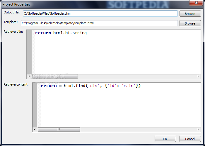Viewport: 205px width, 146px height.
Task: Click the 'return' keyword in Retrieve content
Action: (49, 86)
